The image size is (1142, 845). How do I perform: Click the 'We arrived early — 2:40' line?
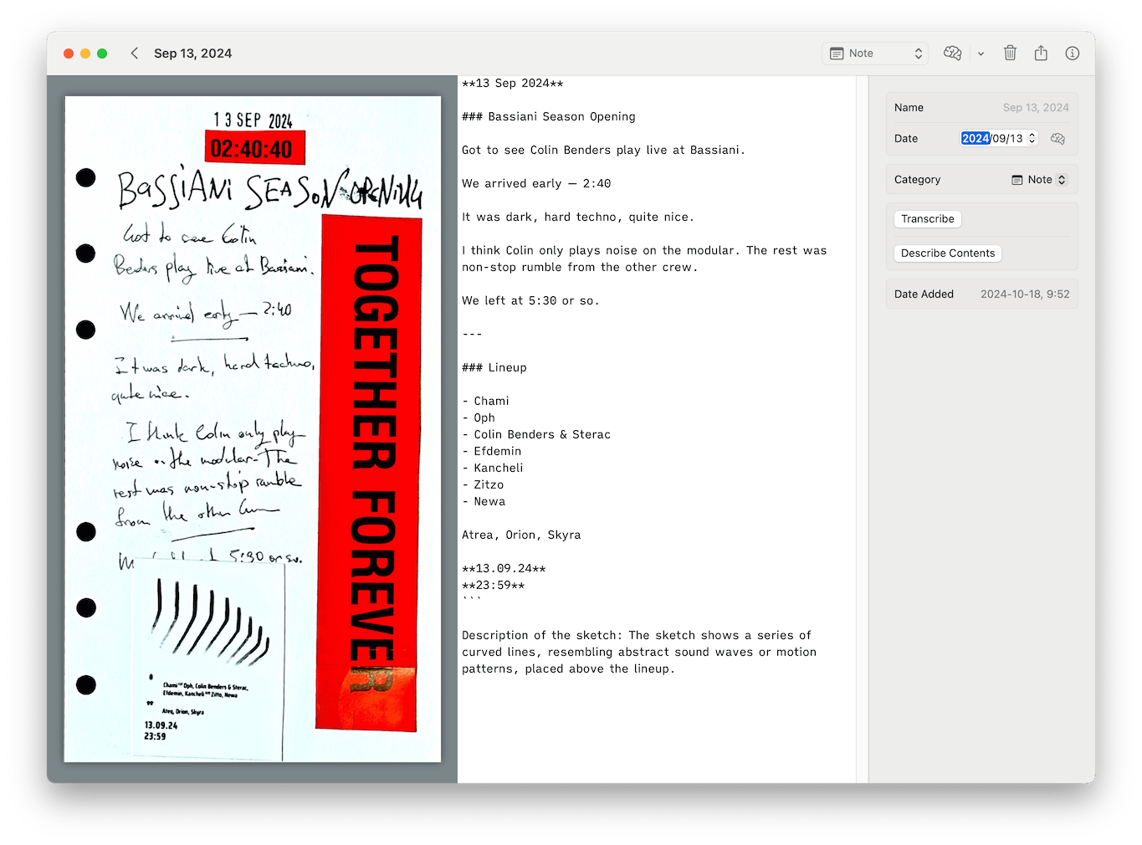click(x=536, y=184)
